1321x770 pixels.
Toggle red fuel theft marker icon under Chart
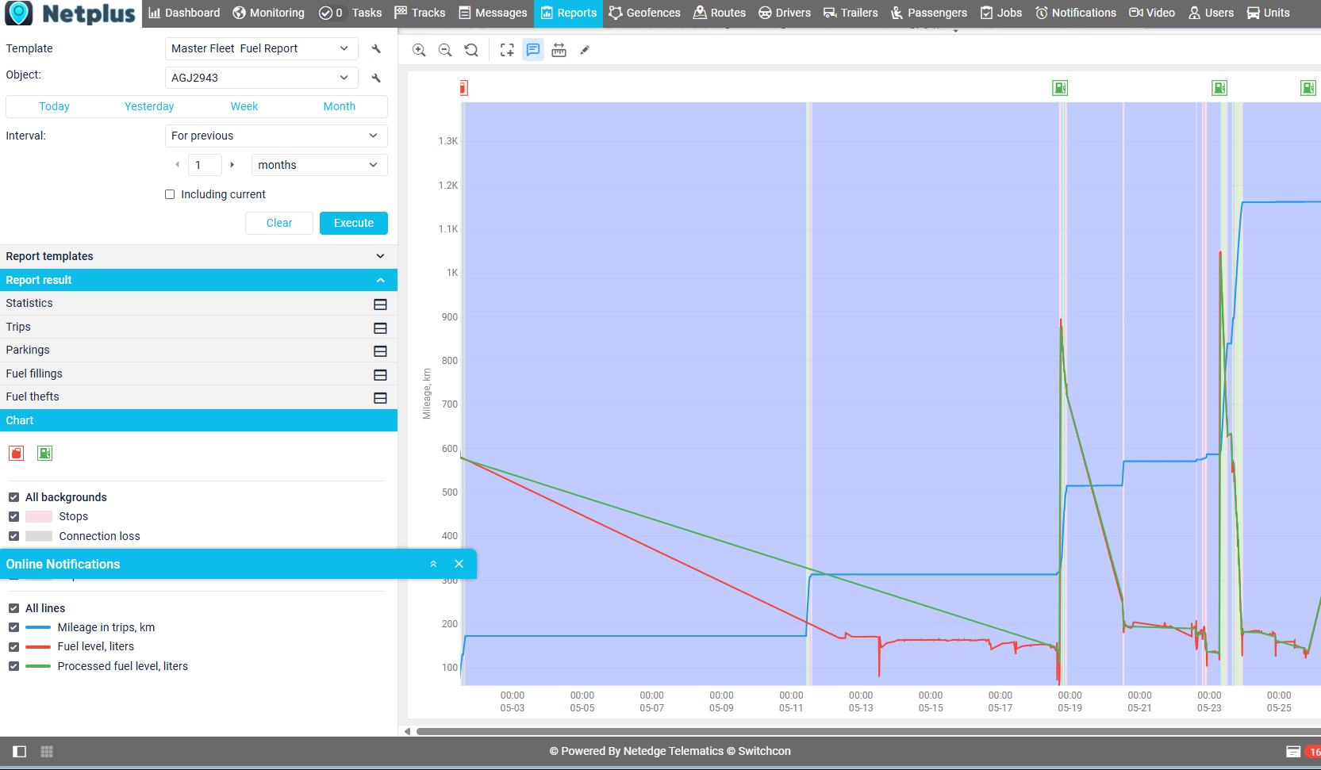[x=16, y=453]
